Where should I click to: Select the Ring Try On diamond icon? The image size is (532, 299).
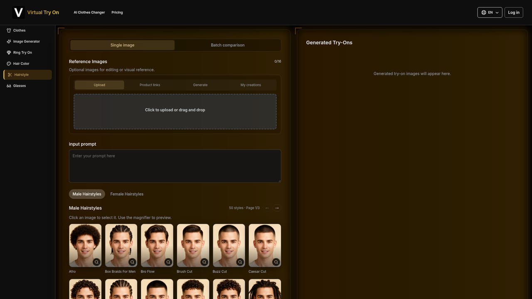point(9,53)
